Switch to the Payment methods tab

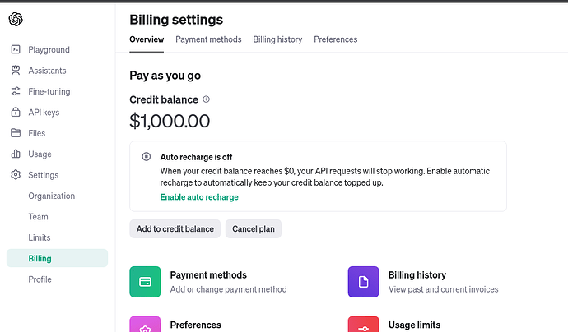click(x=208, y=39)
